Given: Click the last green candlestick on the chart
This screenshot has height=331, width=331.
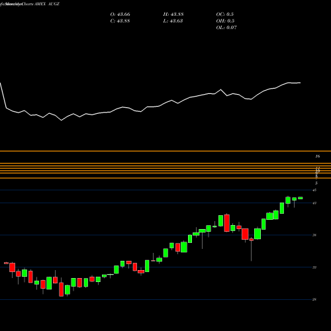Looking at the screenshot, I should (x=301, y=198).
